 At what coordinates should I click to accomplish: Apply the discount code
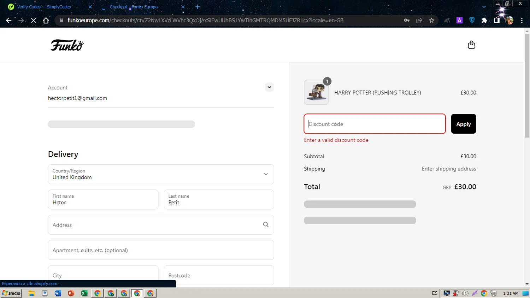pyautogui.click(x=463, y=124)
